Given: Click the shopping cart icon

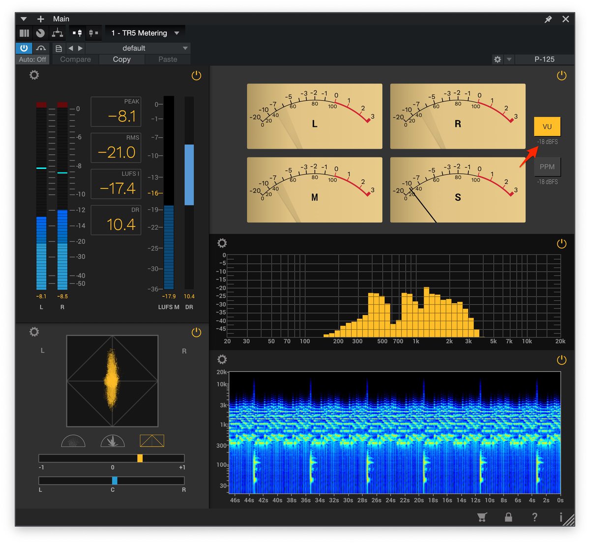Looking at the screenshot, I should (x=482, y=517).
